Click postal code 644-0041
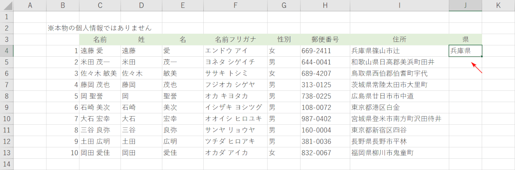The image size is (515, 170). click(x=325, y=62)
